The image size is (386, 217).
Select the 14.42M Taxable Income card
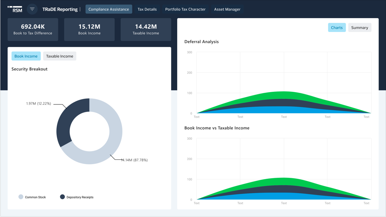[146, 29]
